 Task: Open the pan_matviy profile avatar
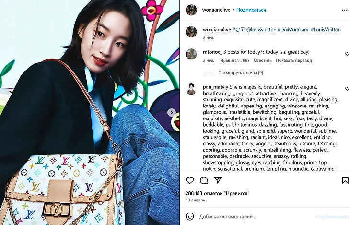click(x=191, y=89)
